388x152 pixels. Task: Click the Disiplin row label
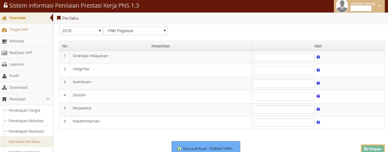click(x=79, y=95)
